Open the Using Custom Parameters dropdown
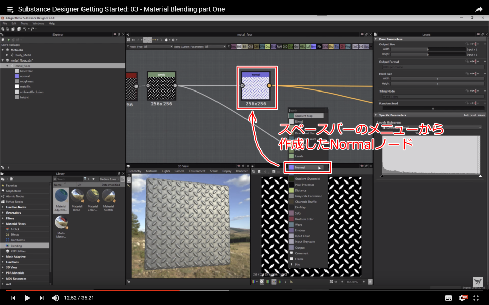489x305 pixels. click(215, 47)
